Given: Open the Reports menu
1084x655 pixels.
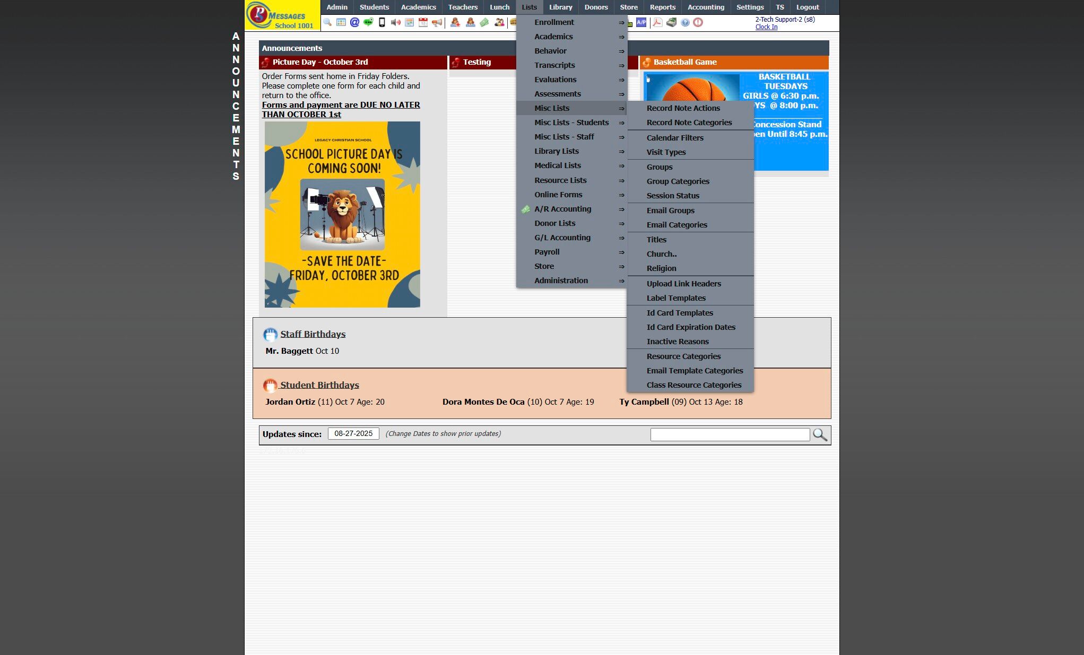Looking at the screenshot, I should (x=662, y=7).
